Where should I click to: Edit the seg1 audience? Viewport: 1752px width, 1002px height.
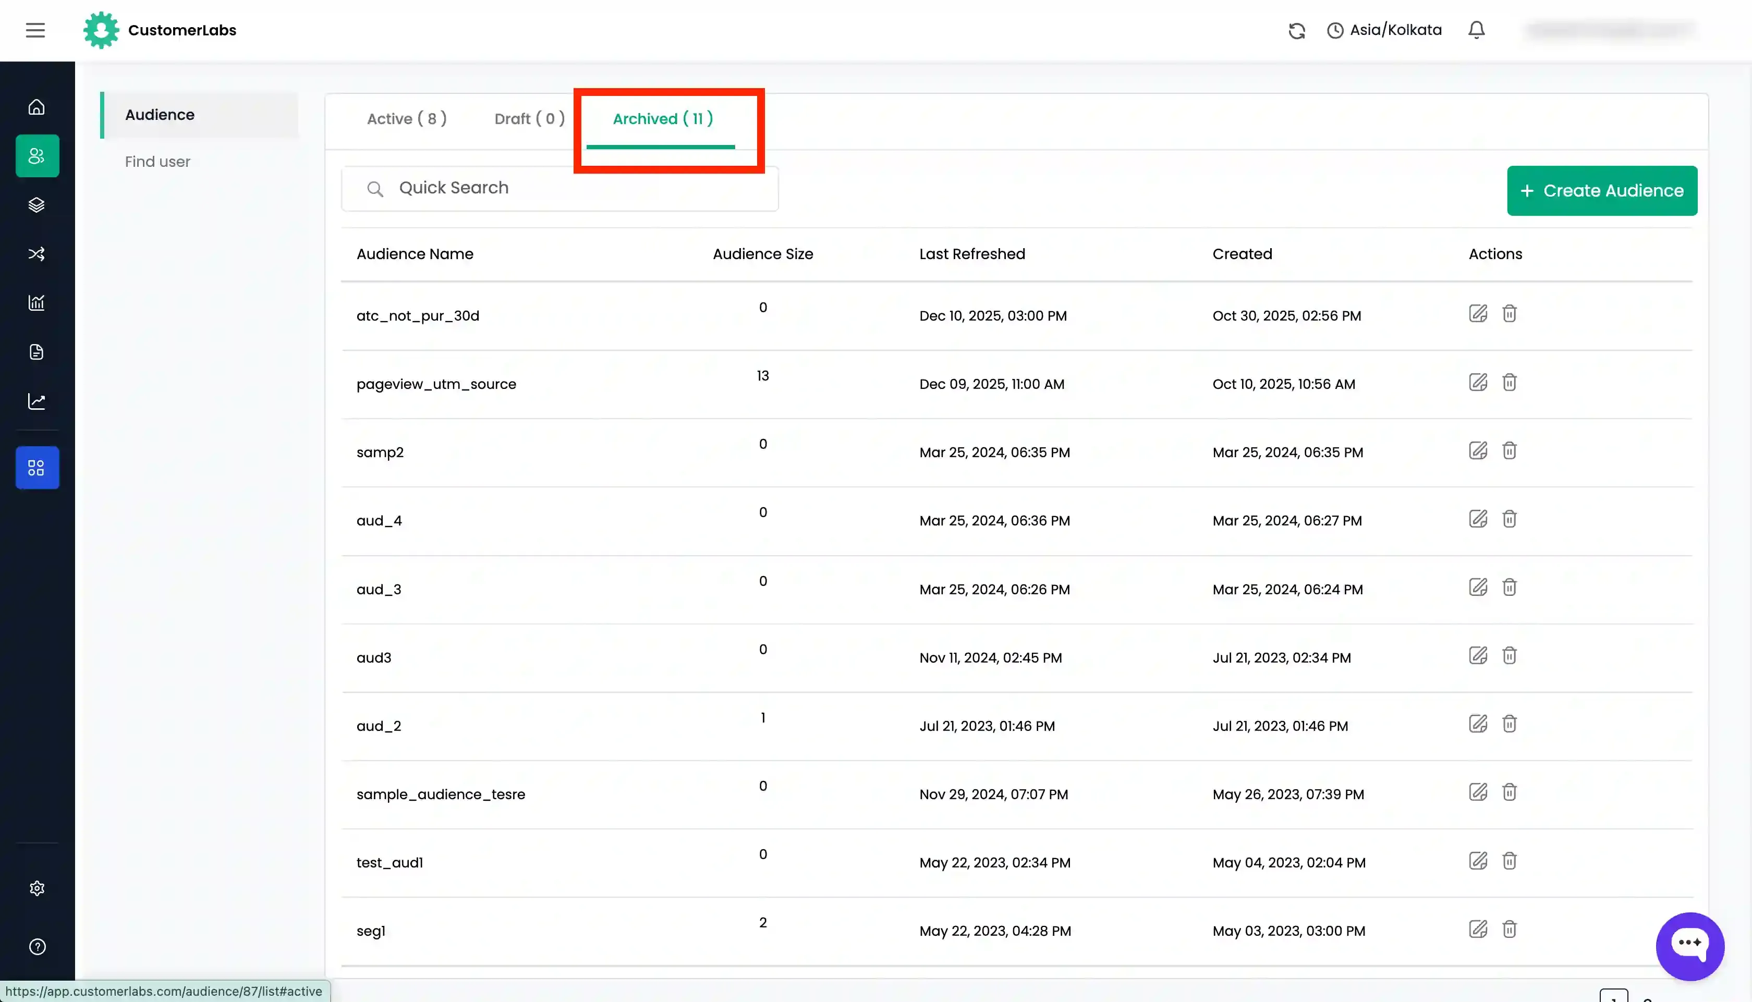(x=1477, y=929)
